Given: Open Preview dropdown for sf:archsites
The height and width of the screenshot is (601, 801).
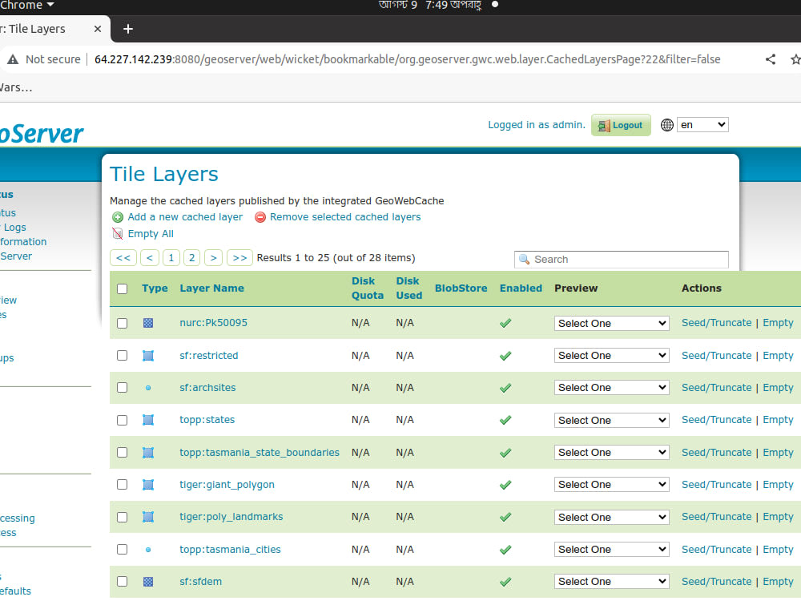Looking at the screenshot, I should click(611, 388).
